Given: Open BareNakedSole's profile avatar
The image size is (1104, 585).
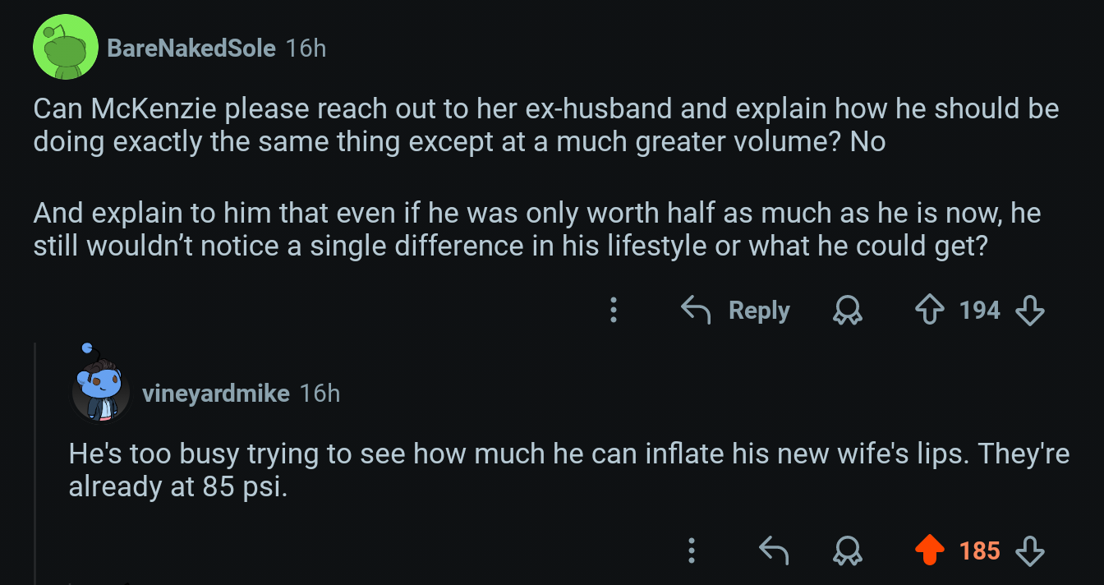Looking at the screenshot, I should point(65,47).
